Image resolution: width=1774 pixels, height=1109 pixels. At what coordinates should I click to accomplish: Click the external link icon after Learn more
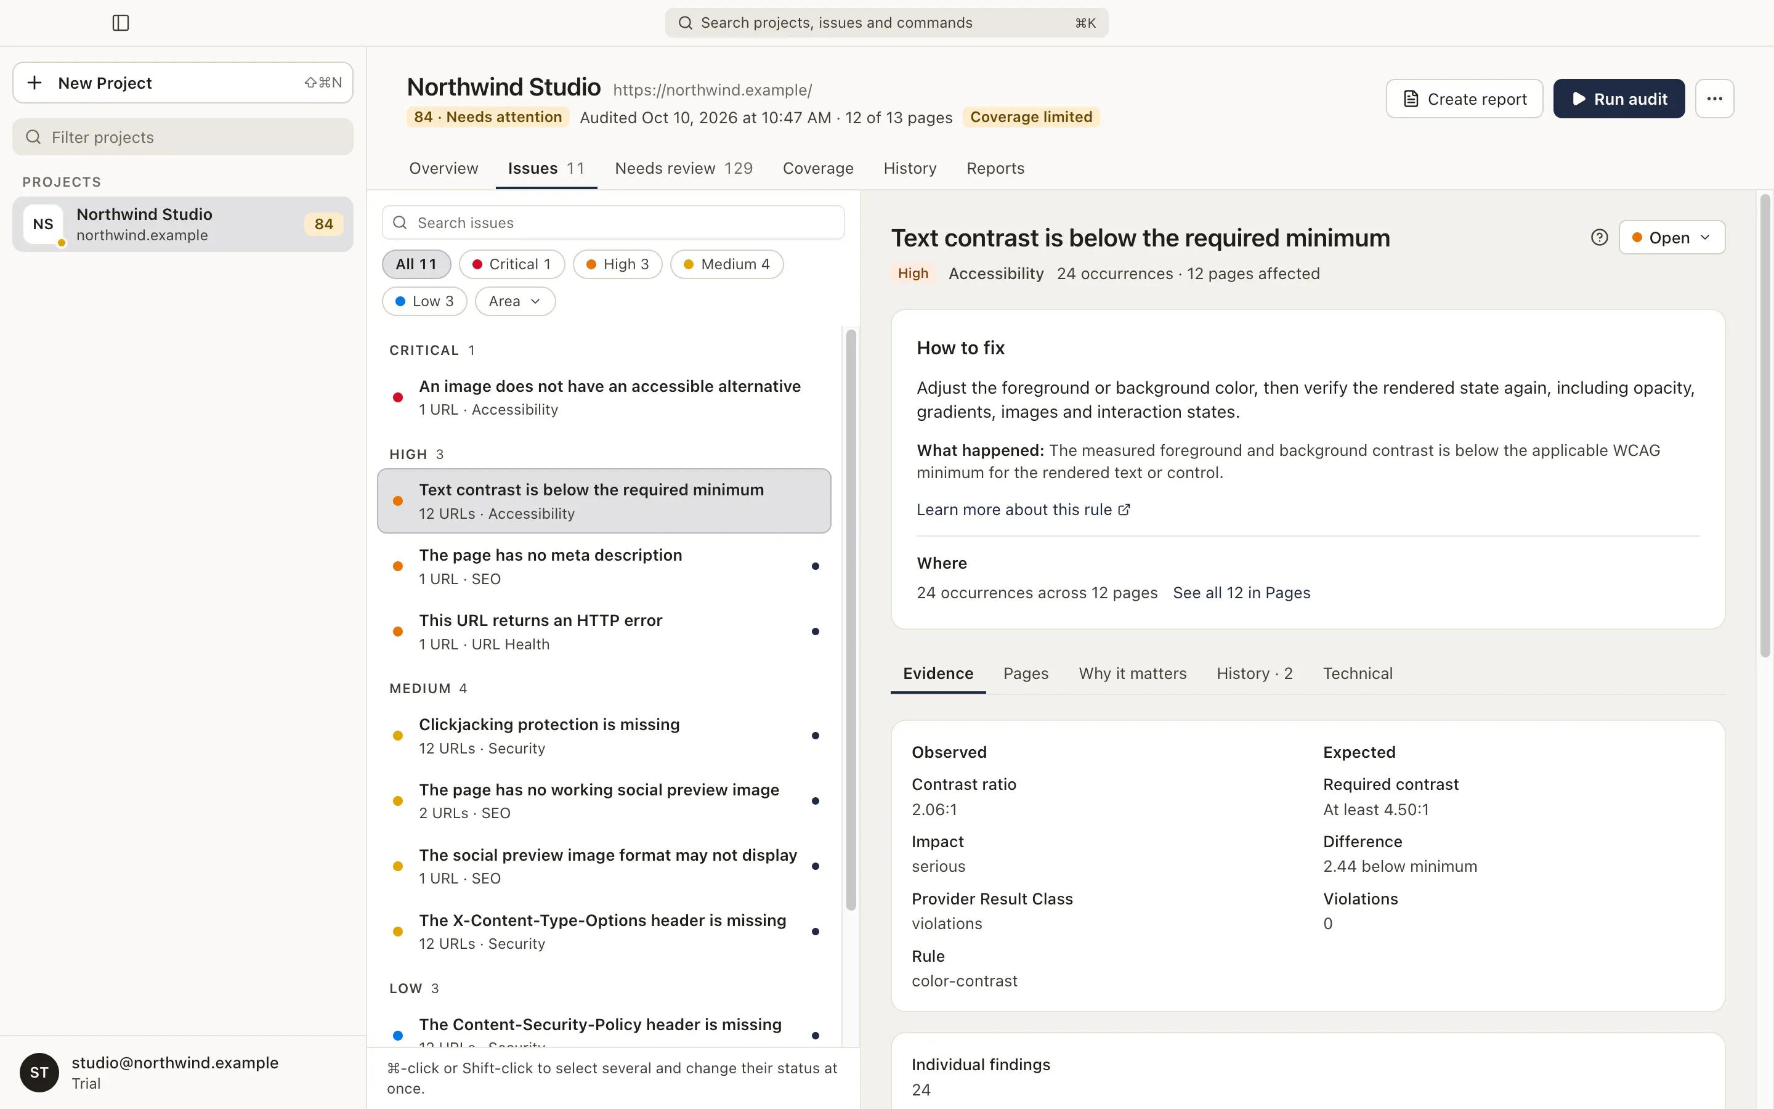[1124, 510]
